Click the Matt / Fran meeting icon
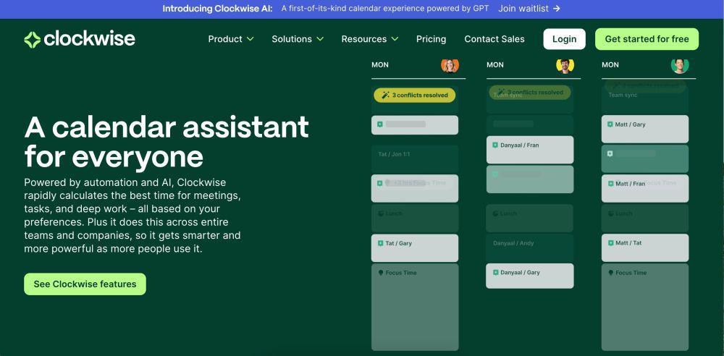Screen dimensions: 724x356 point(610,184)
